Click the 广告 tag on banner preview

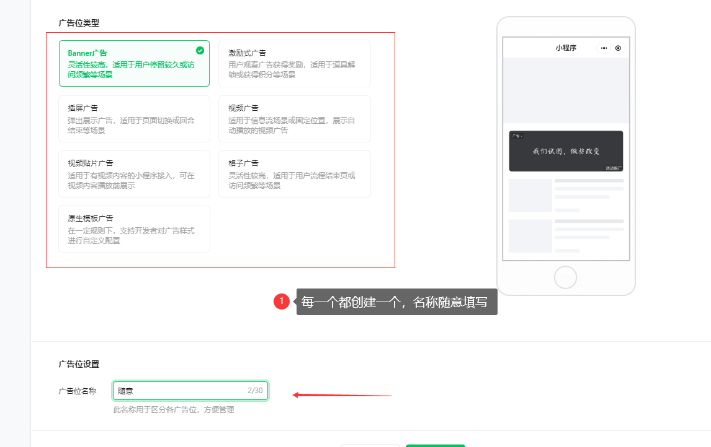pos(517,136)
